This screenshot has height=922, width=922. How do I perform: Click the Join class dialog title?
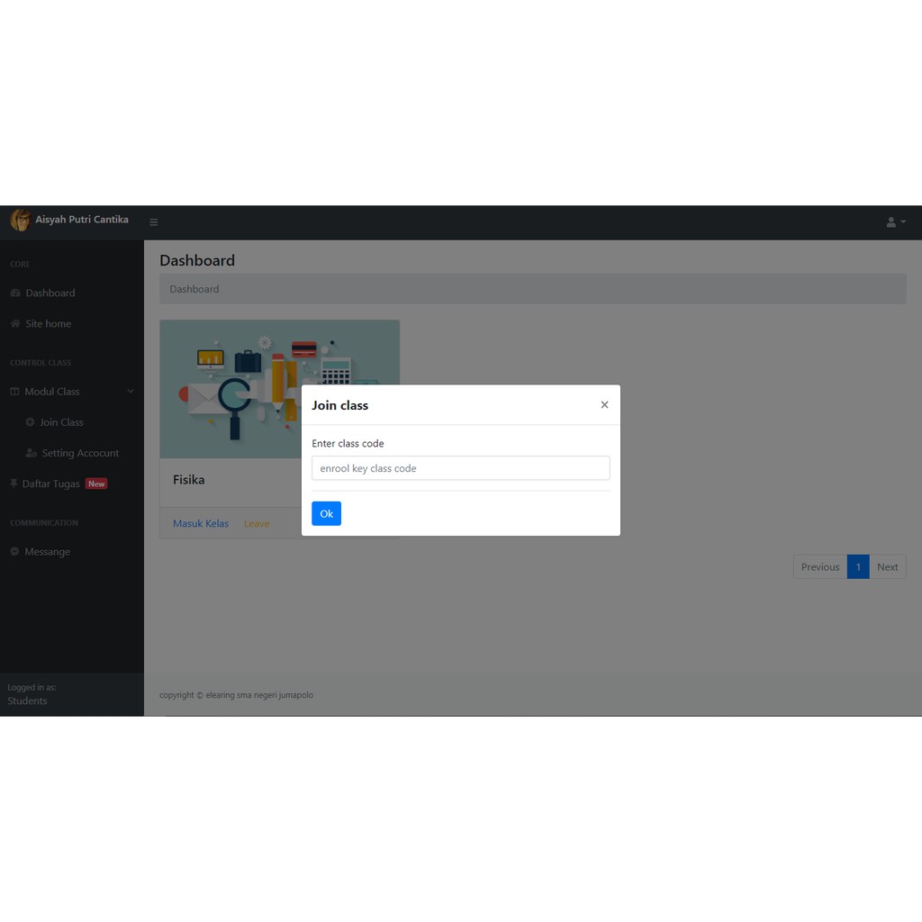[339, 405]
